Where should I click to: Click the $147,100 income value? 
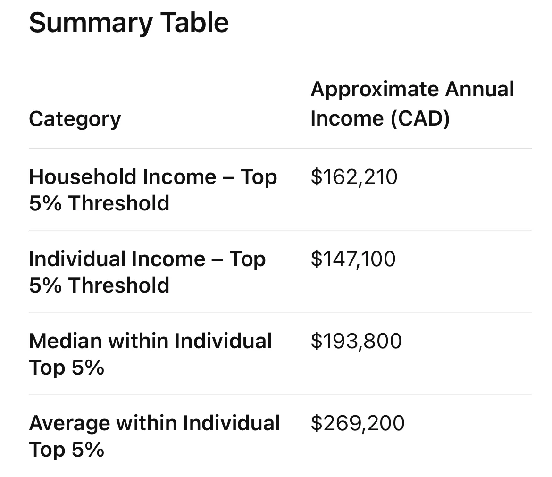[x=353, y=259]
